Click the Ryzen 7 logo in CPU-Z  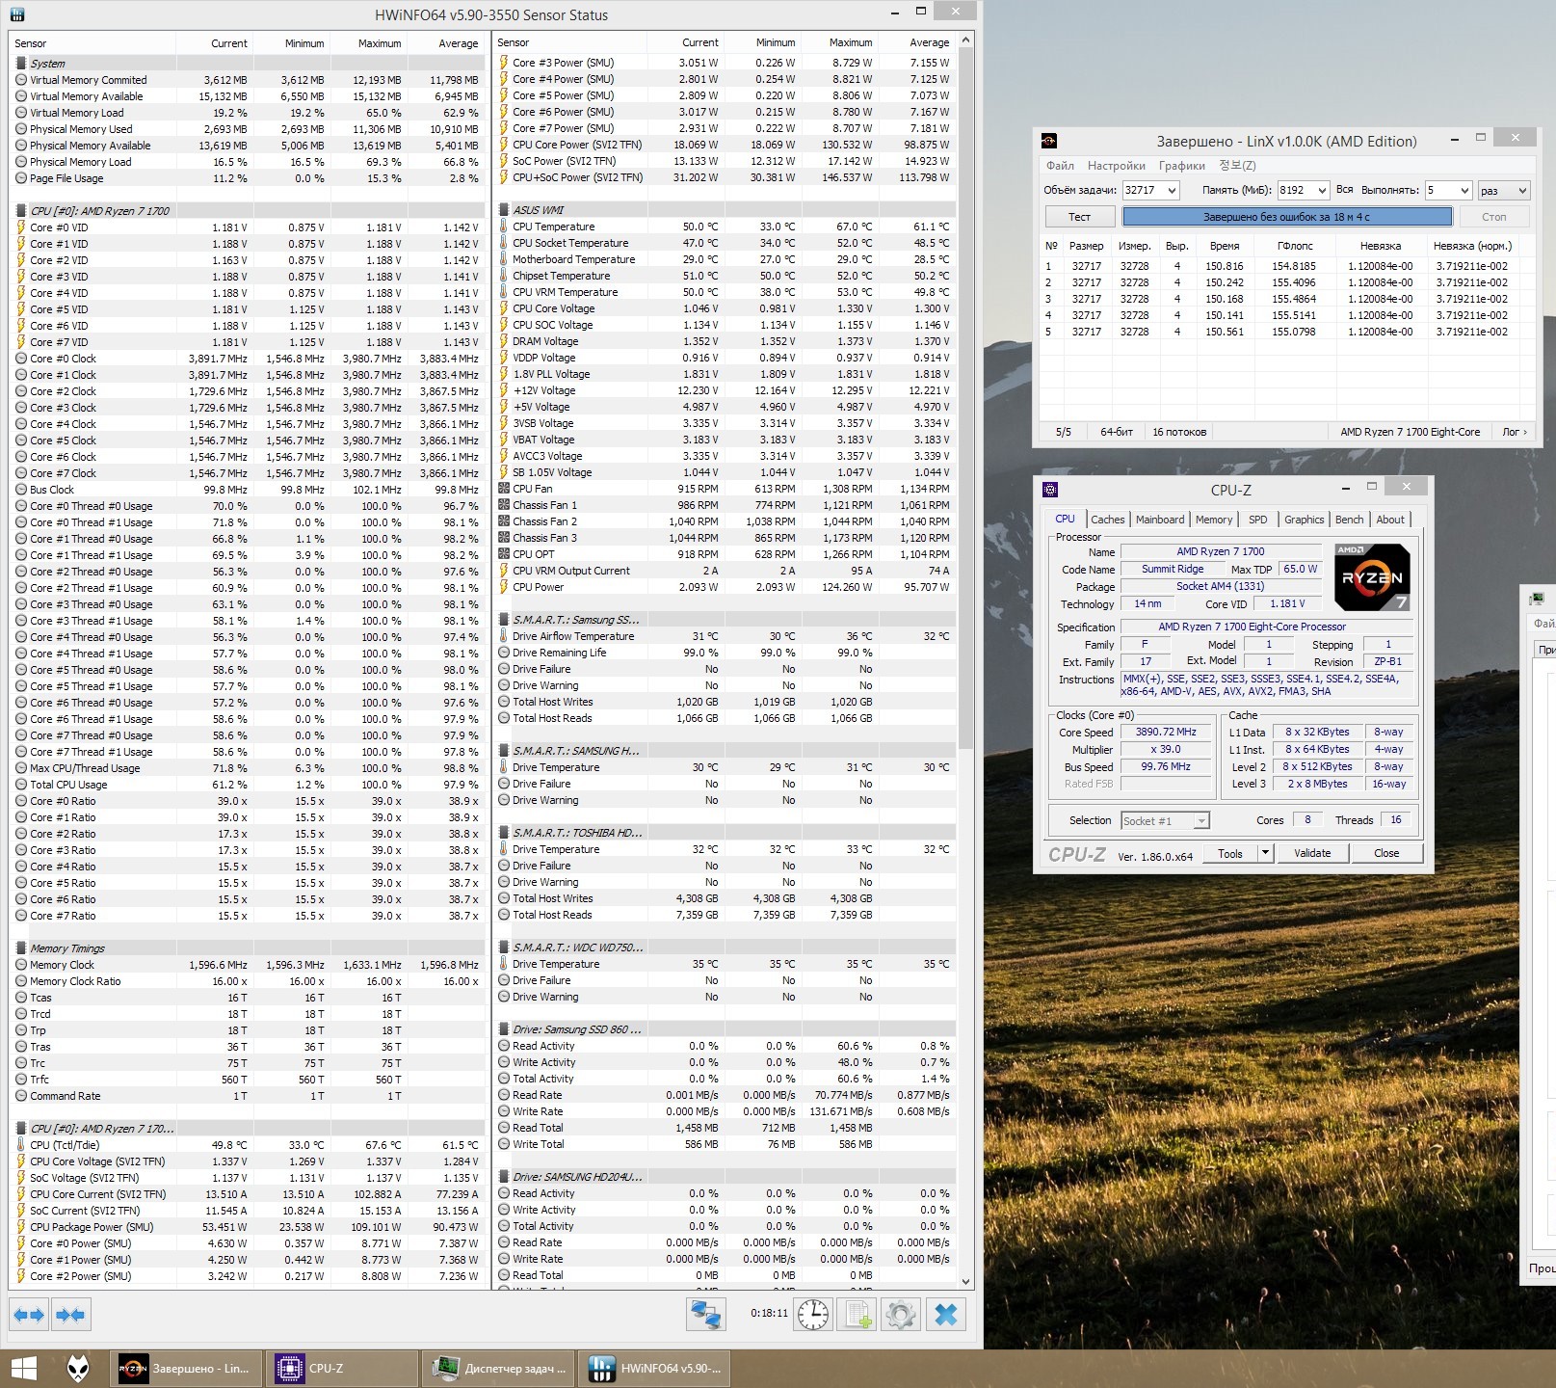click(1372, 577)
